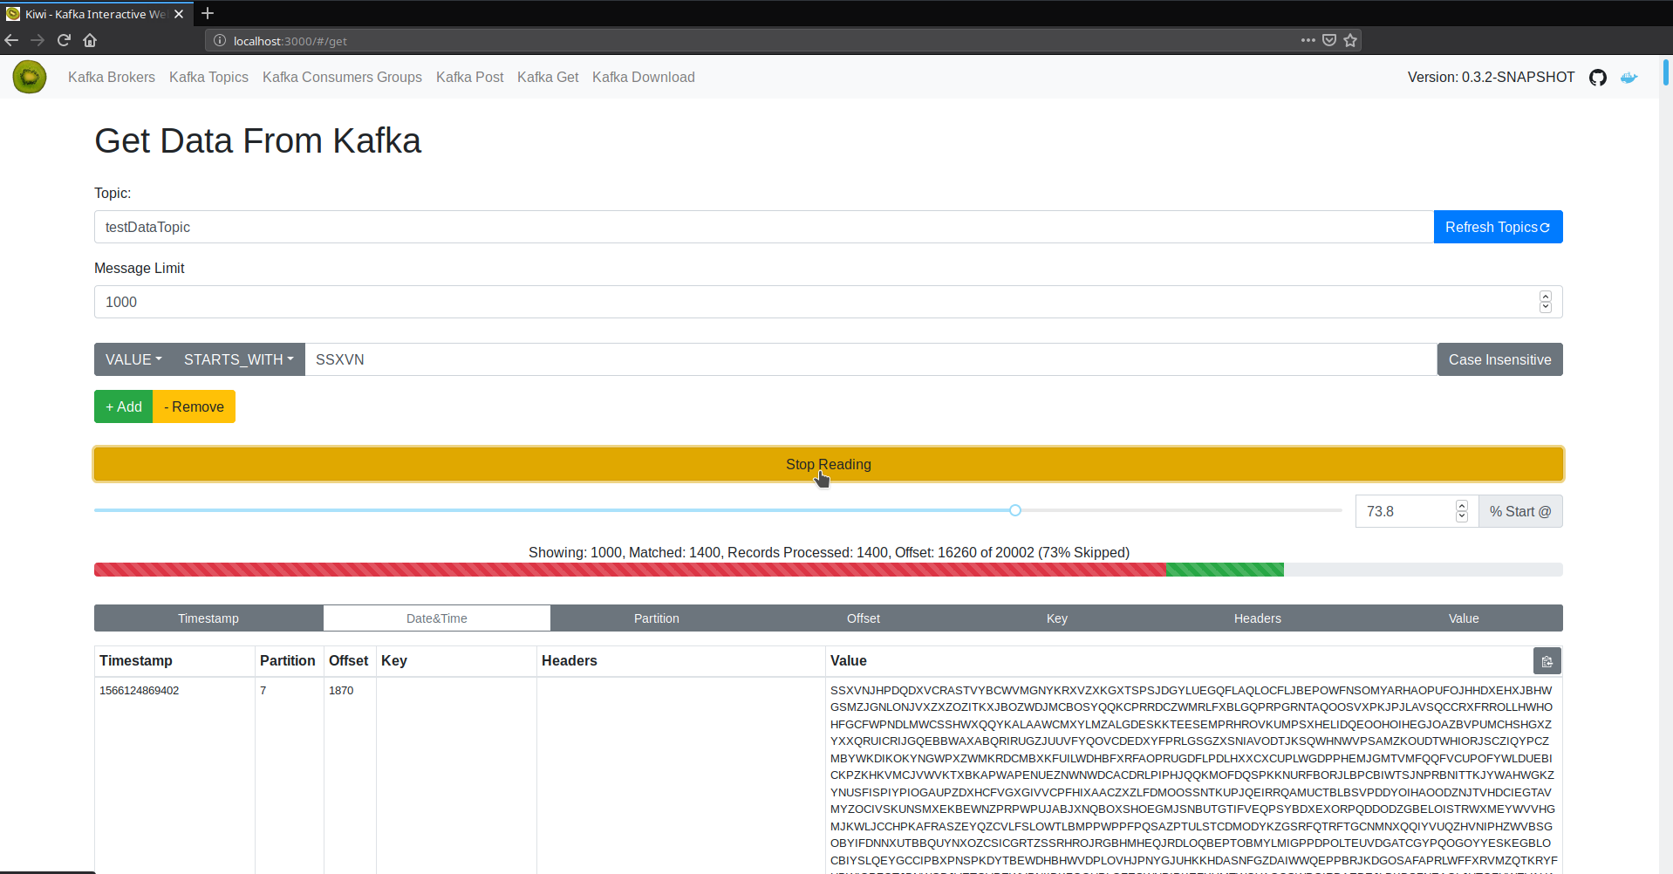Click the copy-to-clipboard icon in Value header
Image resolution: width=1673 pixels, height=874 pixels.
(x=1547, y=661)
